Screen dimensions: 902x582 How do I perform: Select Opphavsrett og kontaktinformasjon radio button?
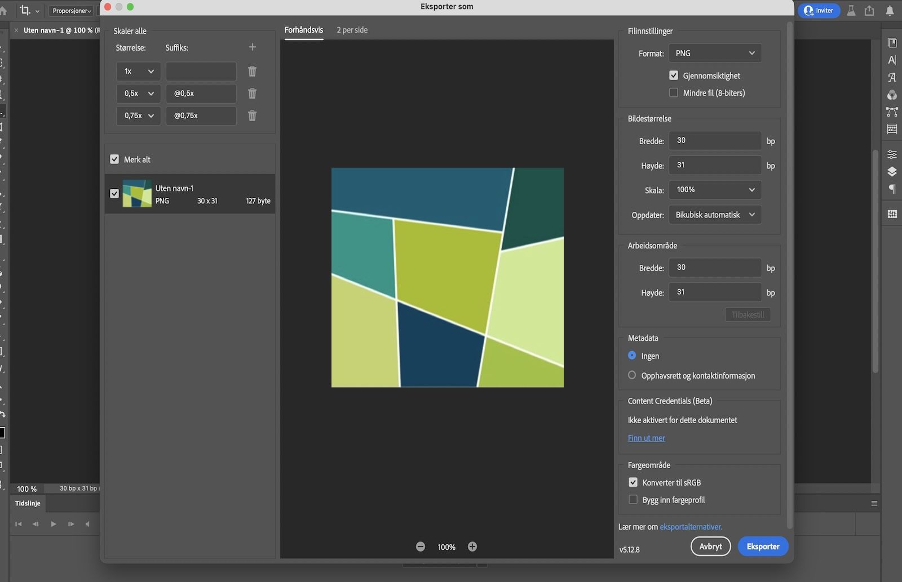tap(632, 375)
